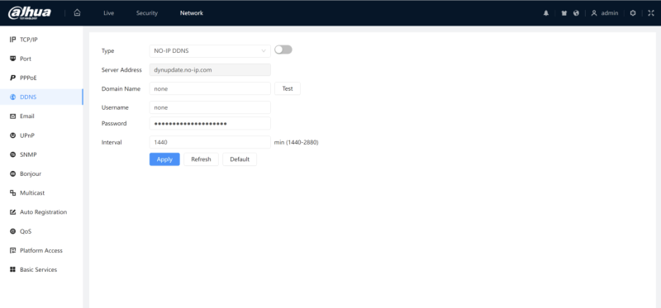
Task: Click the Multicast sidebar icon
Action: [12, 193]
